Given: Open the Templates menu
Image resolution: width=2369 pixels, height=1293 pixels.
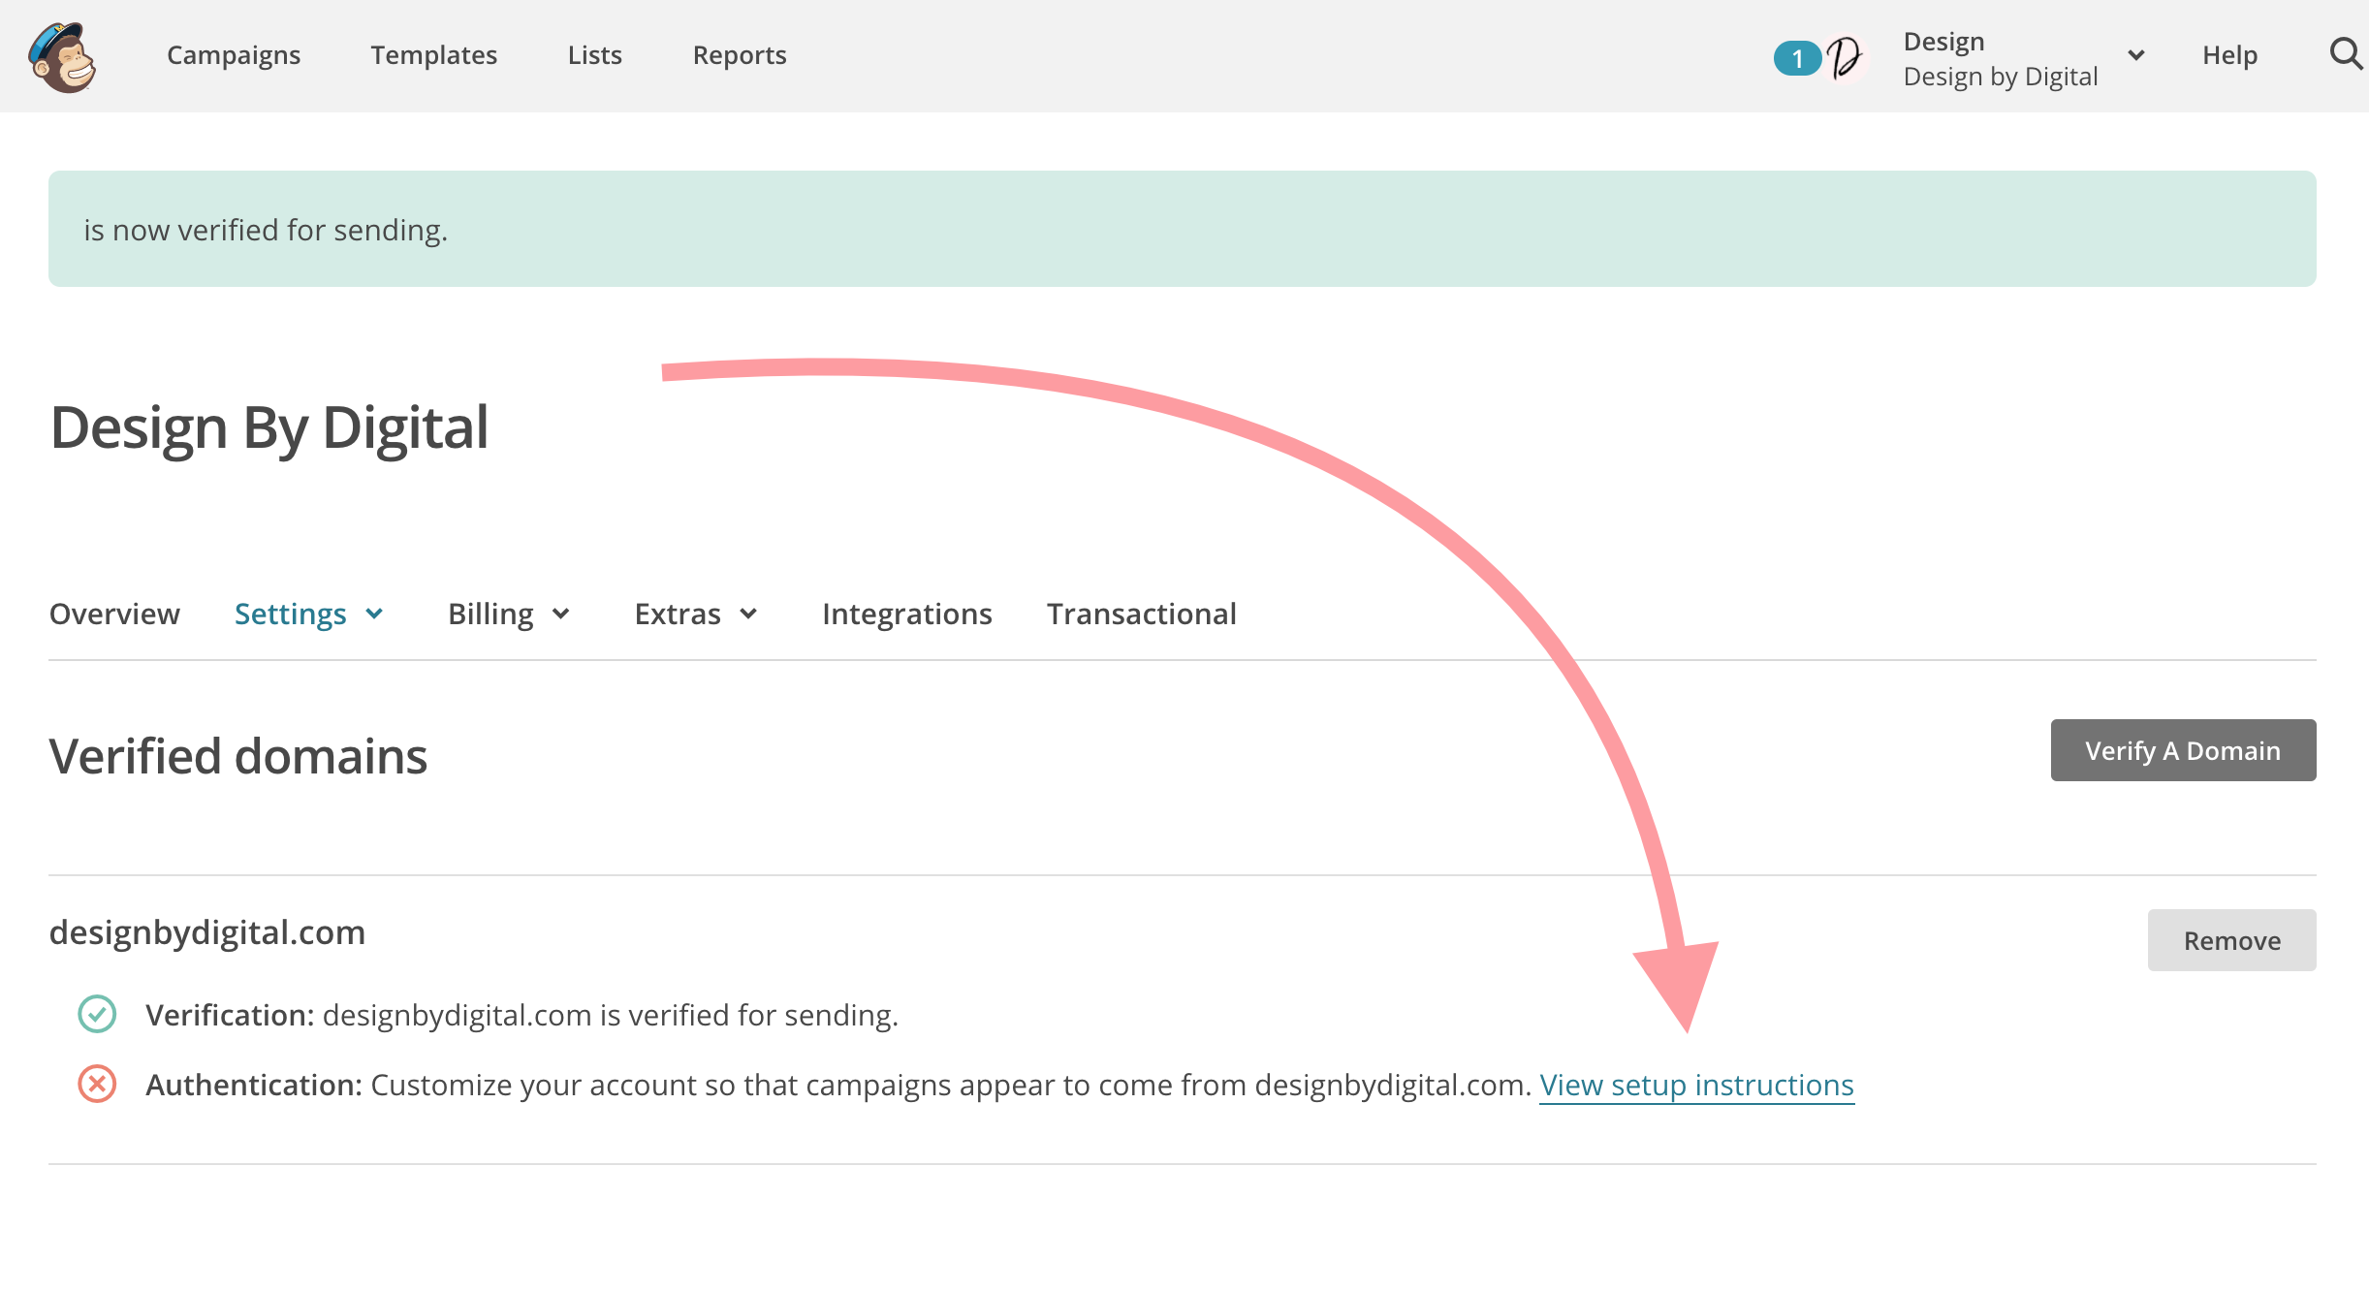Looking at the screenshot, I should click(x=433, y=55).
